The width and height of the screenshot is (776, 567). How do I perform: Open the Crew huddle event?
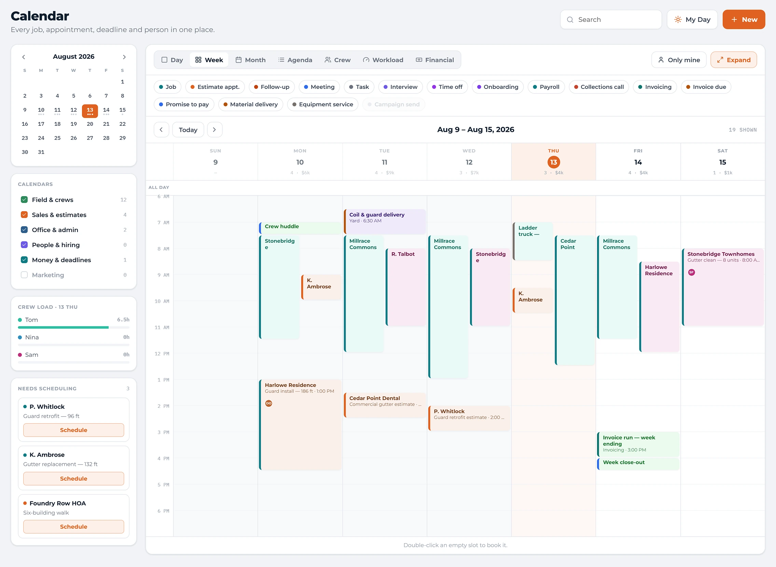coord(300,228)
